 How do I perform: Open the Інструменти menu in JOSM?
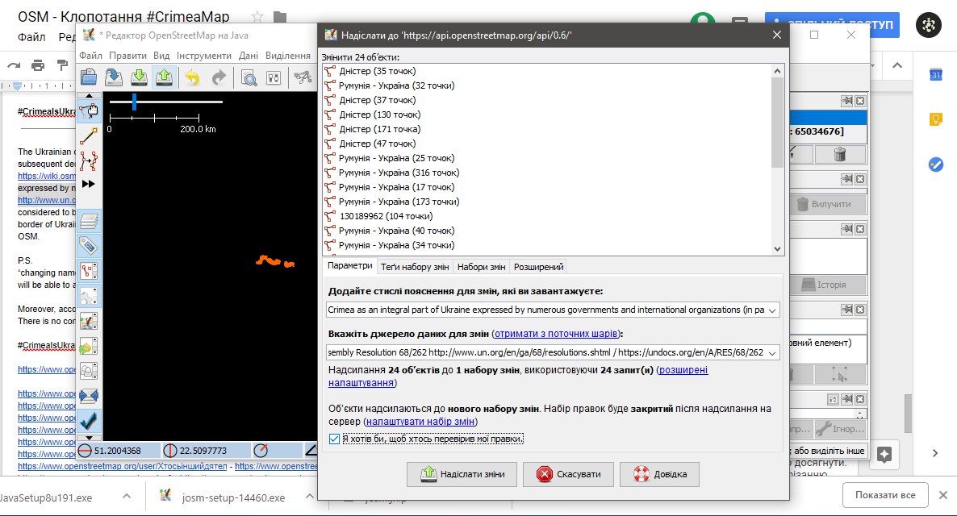tap(204, 56)
